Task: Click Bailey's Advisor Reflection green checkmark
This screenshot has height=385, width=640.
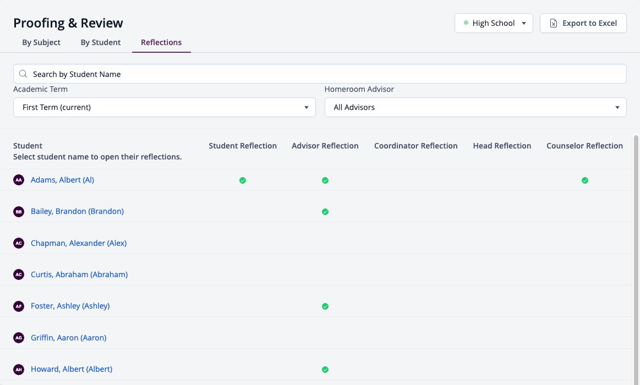Action: click(325, 212)
